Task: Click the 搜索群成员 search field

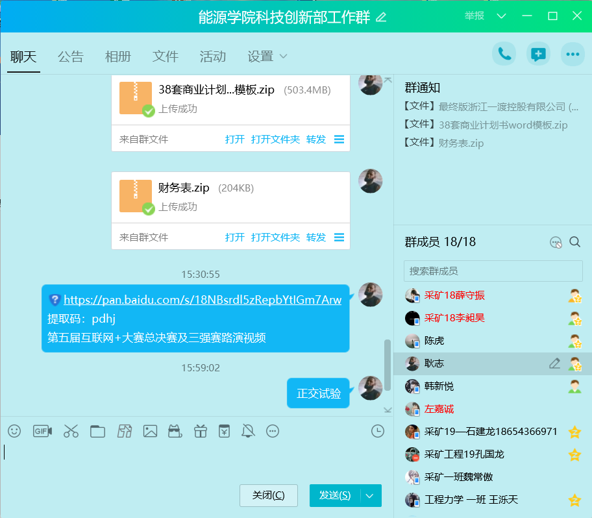Action: [493, 271]
